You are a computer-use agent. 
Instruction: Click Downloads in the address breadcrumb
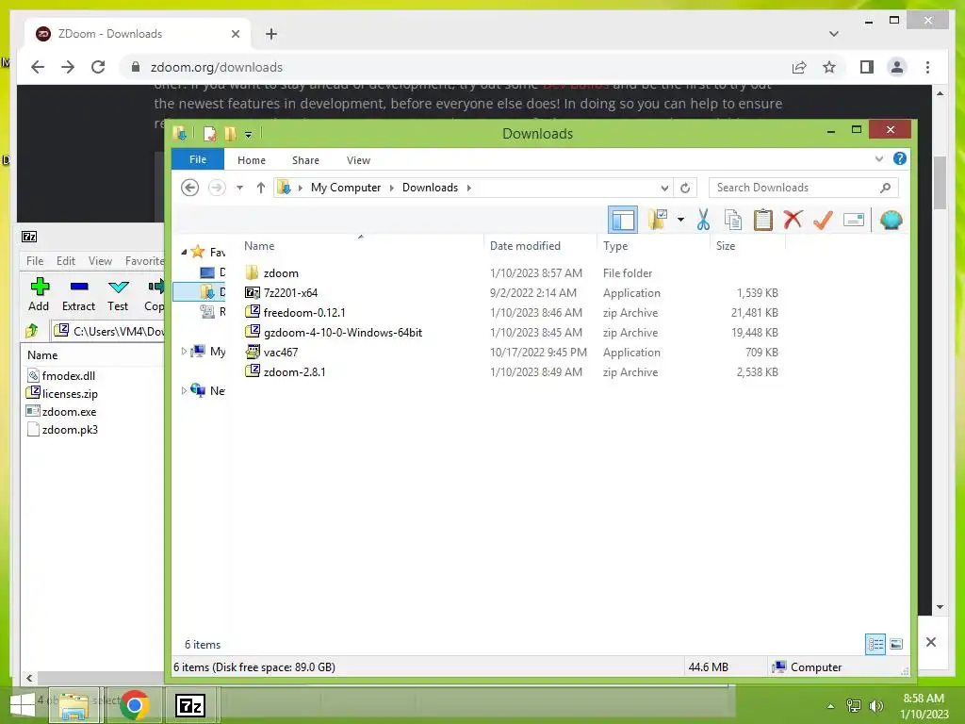tap(430, 188)
